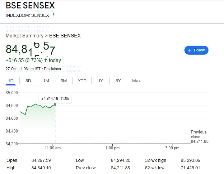Switch chart to 6M range
Screen dimensions: 224x174
click(64, 81)
